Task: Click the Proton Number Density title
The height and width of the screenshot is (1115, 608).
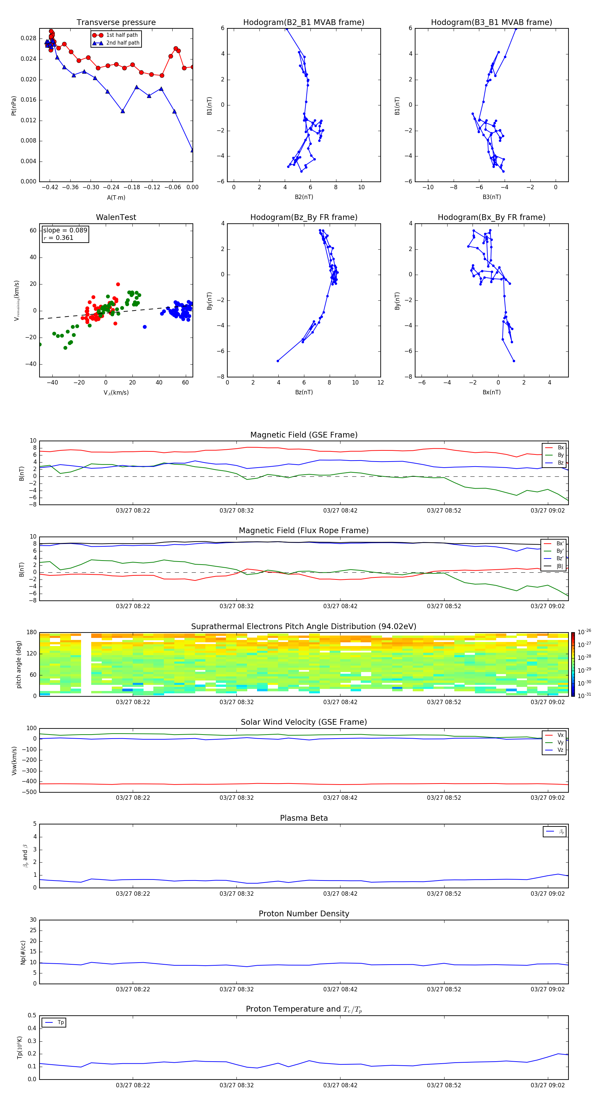Action: coord(304,914)
